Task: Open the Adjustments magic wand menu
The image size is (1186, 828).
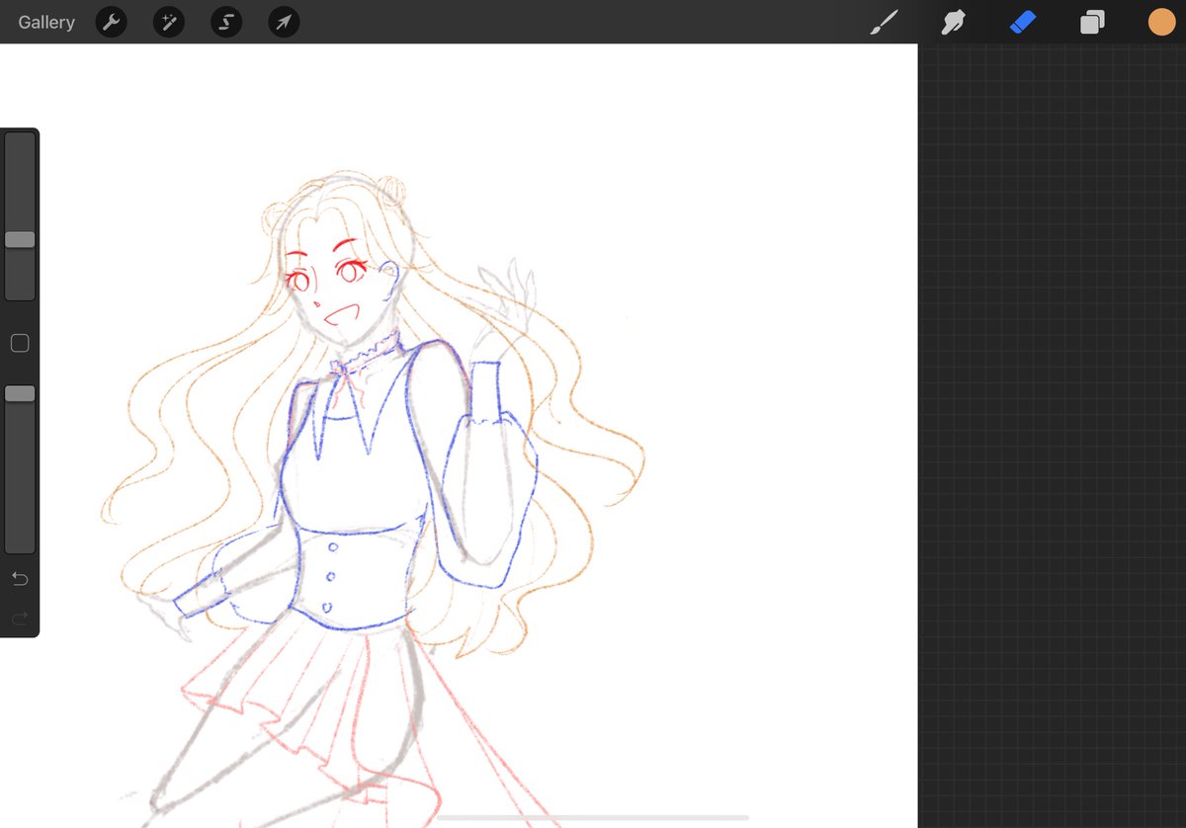Action: (x=169, y=22)
